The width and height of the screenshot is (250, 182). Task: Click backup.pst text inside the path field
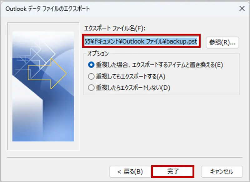pyautogui.click(x=182, y=42)
